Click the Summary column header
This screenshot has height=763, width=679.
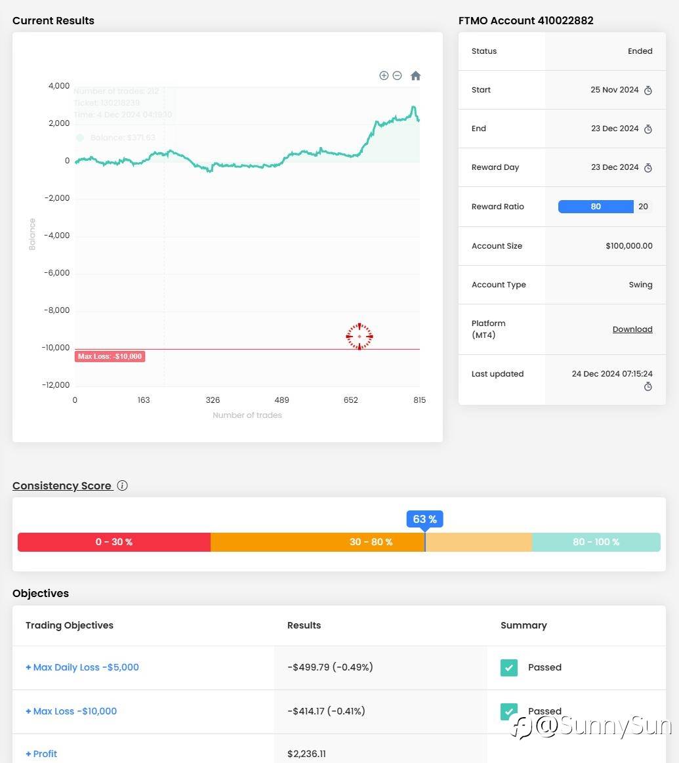point(524,625)
